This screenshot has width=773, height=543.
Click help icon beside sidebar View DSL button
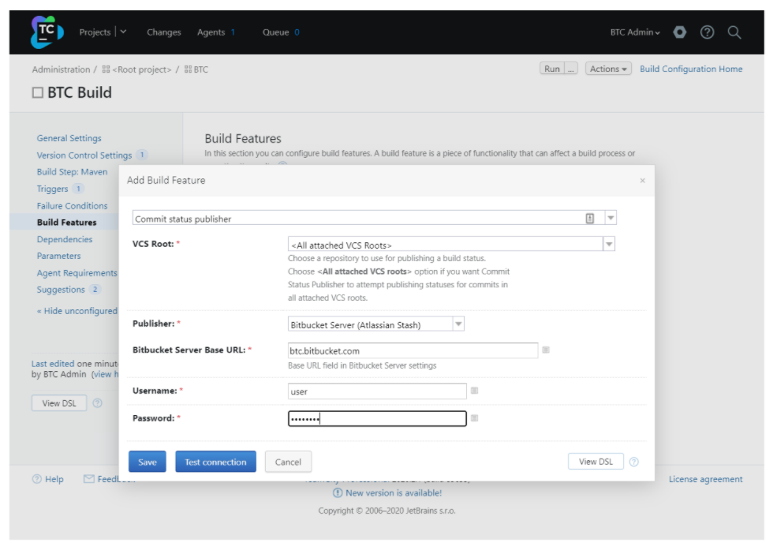98,403
